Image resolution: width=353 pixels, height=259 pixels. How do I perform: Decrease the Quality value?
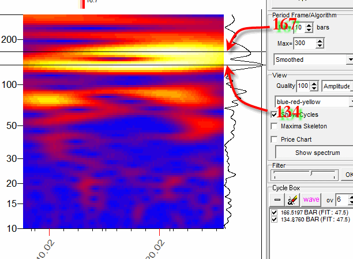click(x=314, y=88)
